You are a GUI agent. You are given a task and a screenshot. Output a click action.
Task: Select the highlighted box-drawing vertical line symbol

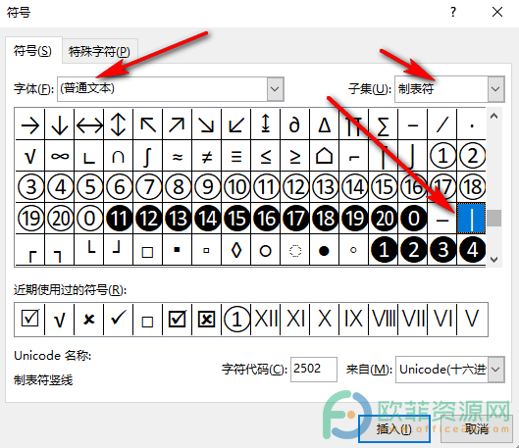[x=472, y=219]
